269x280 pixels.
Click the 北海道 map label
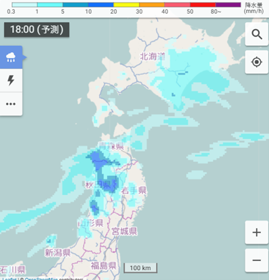pyautogui.click(x=152, y=57)
